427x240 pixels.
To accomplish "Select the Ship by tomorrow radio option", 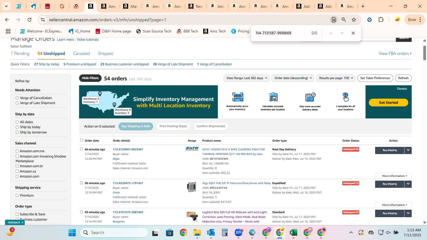I will [x=17, y=132].
